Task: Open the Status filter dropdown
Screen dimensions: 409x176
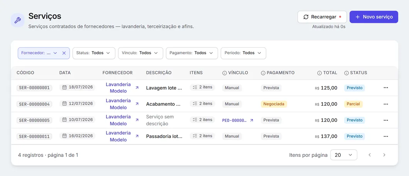Action: click(x=94, y=53)
